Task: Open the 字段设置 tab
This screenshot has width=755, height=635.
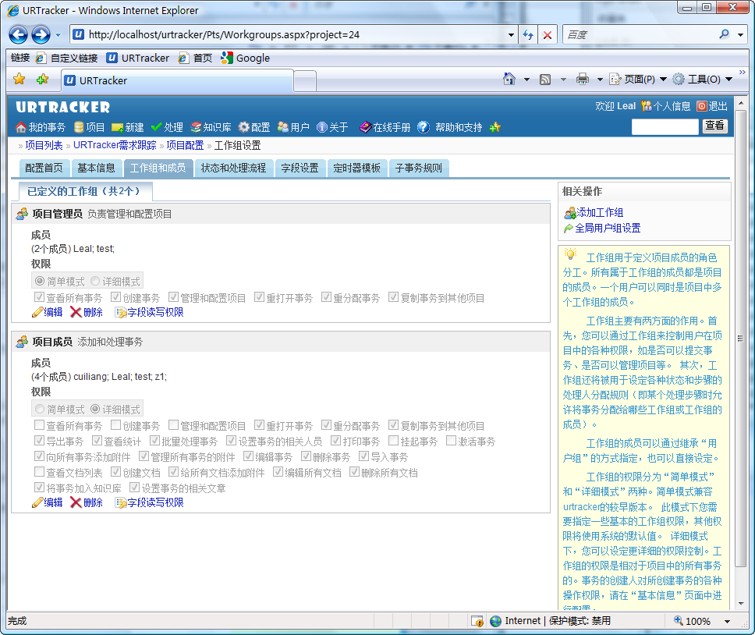Action: point(300,168)
